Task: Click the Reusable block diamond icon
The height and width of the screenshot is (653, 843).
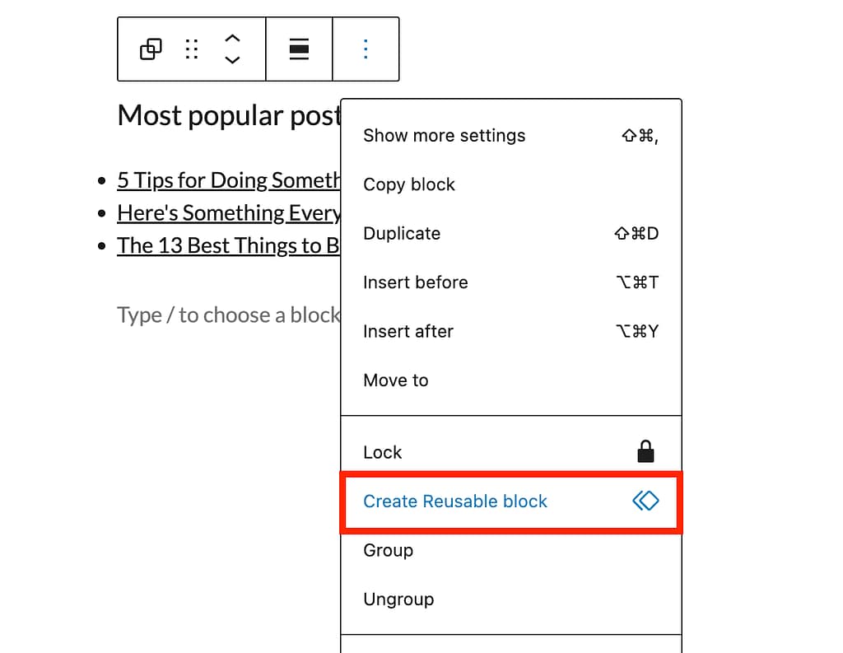Action: [x=645, y=501]
